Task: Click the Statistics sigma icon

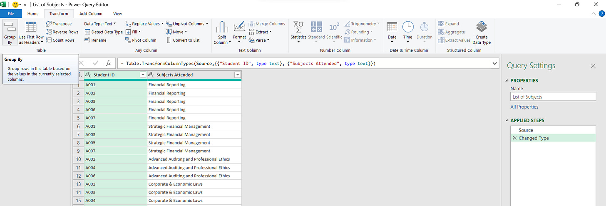Action: point(298,28)
